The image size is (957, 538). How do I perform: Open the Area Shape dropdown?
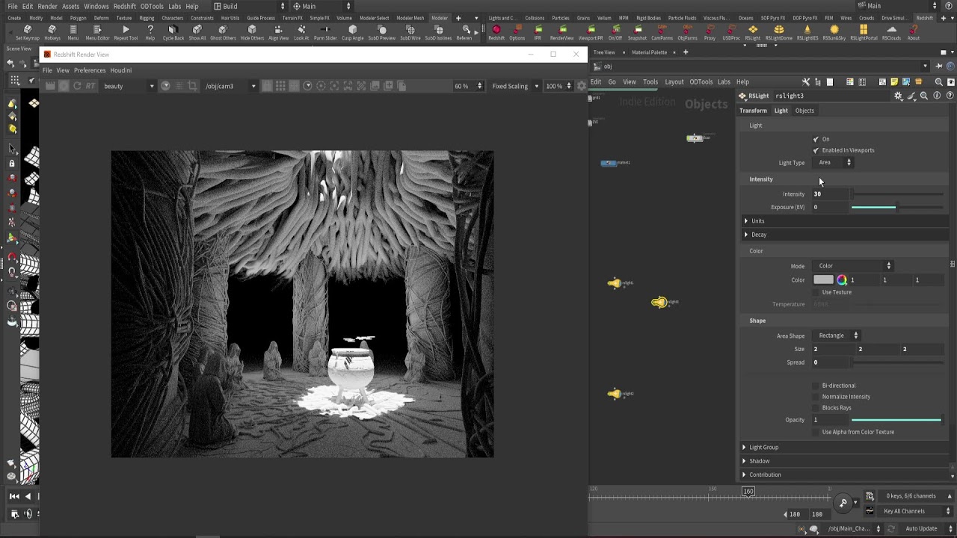point(837,336)
